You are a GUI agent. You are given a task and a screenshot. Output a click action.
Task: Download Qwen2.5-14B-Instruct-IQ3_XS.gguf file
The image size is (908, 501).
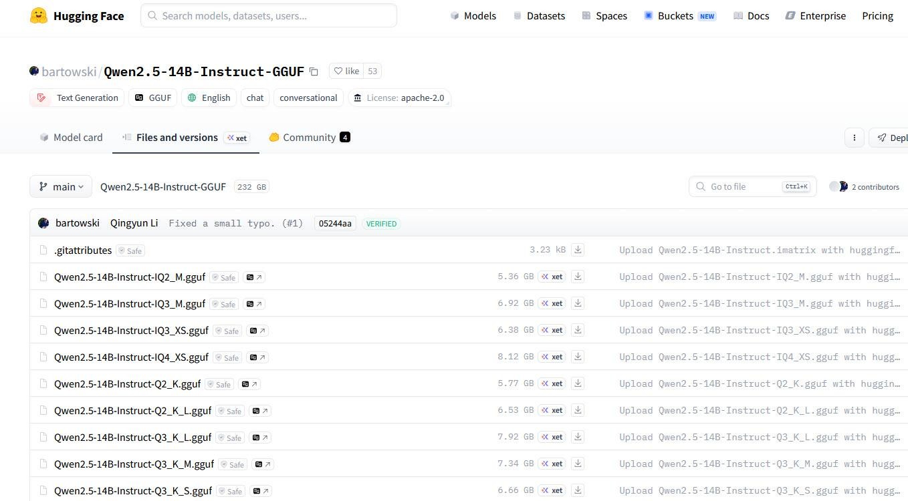coord(578,330)
